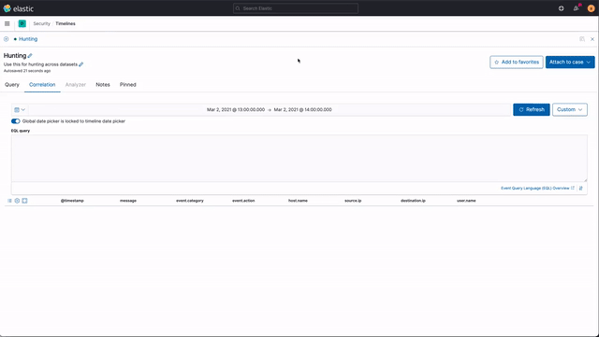
Task: Click inside the EQL query text area
Action: (x=299, y=158)
